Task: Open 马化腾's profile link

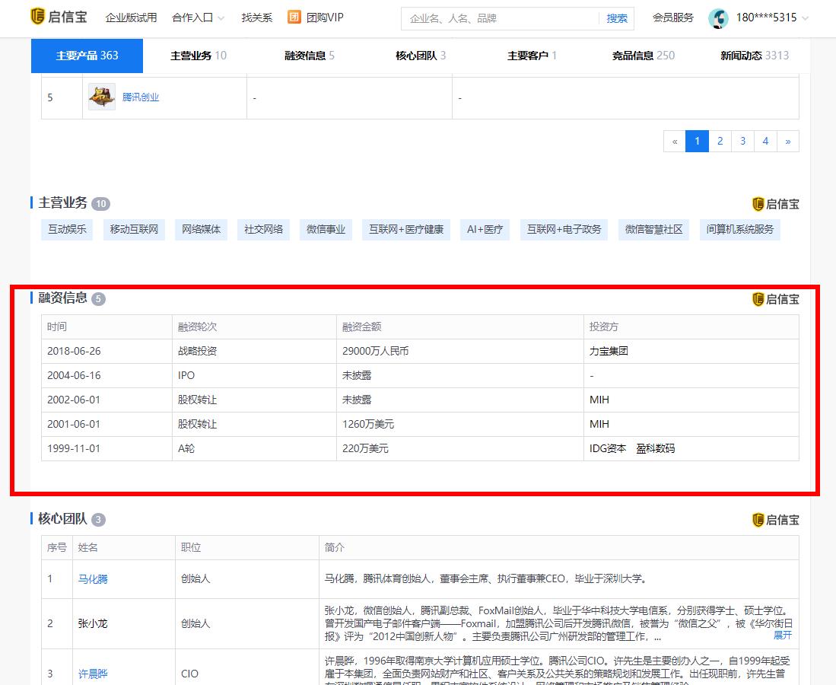Action: pyautogui.click(x=93, y=579)
